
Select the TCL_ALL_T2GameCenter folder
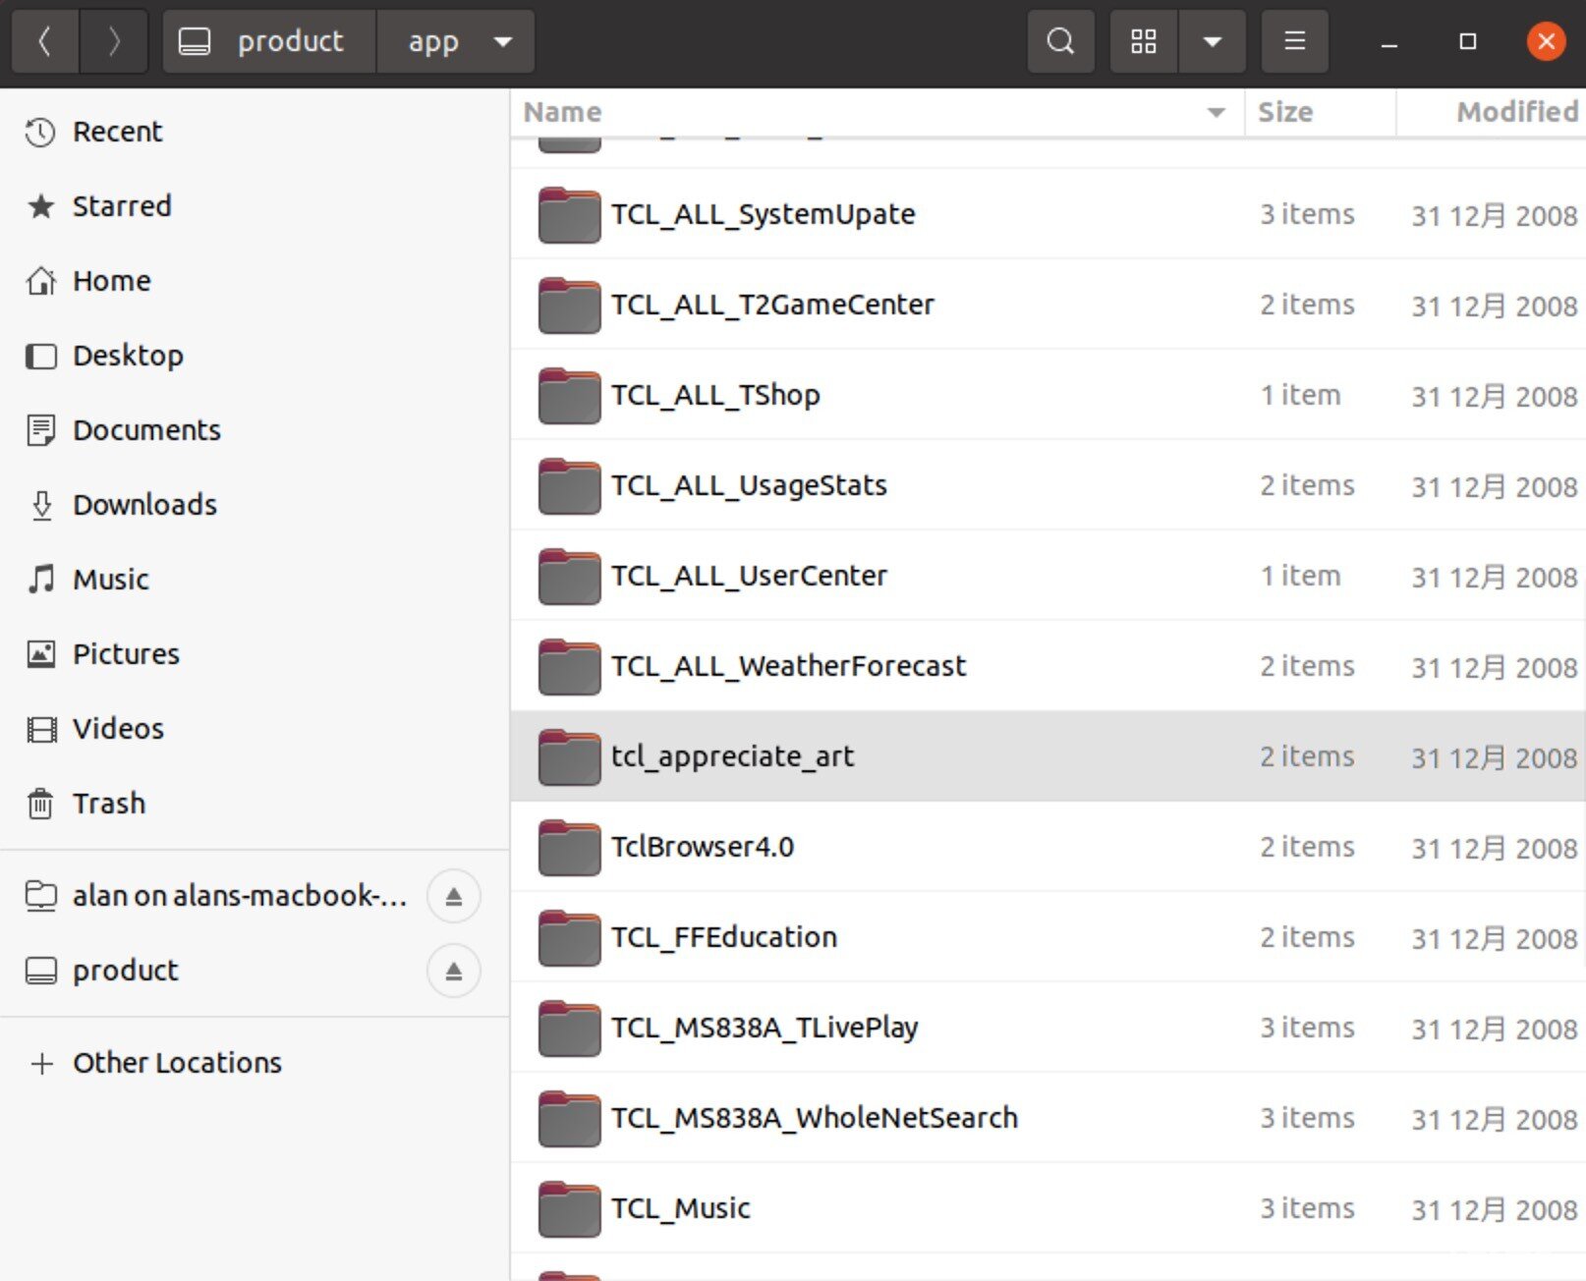[x=771, y=305]
